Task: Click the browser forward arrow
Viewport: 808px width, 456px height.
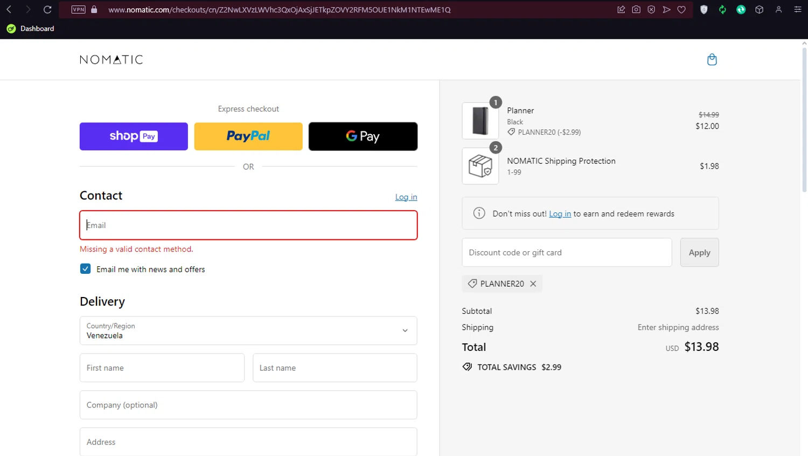Action: (x=28, y=10)
